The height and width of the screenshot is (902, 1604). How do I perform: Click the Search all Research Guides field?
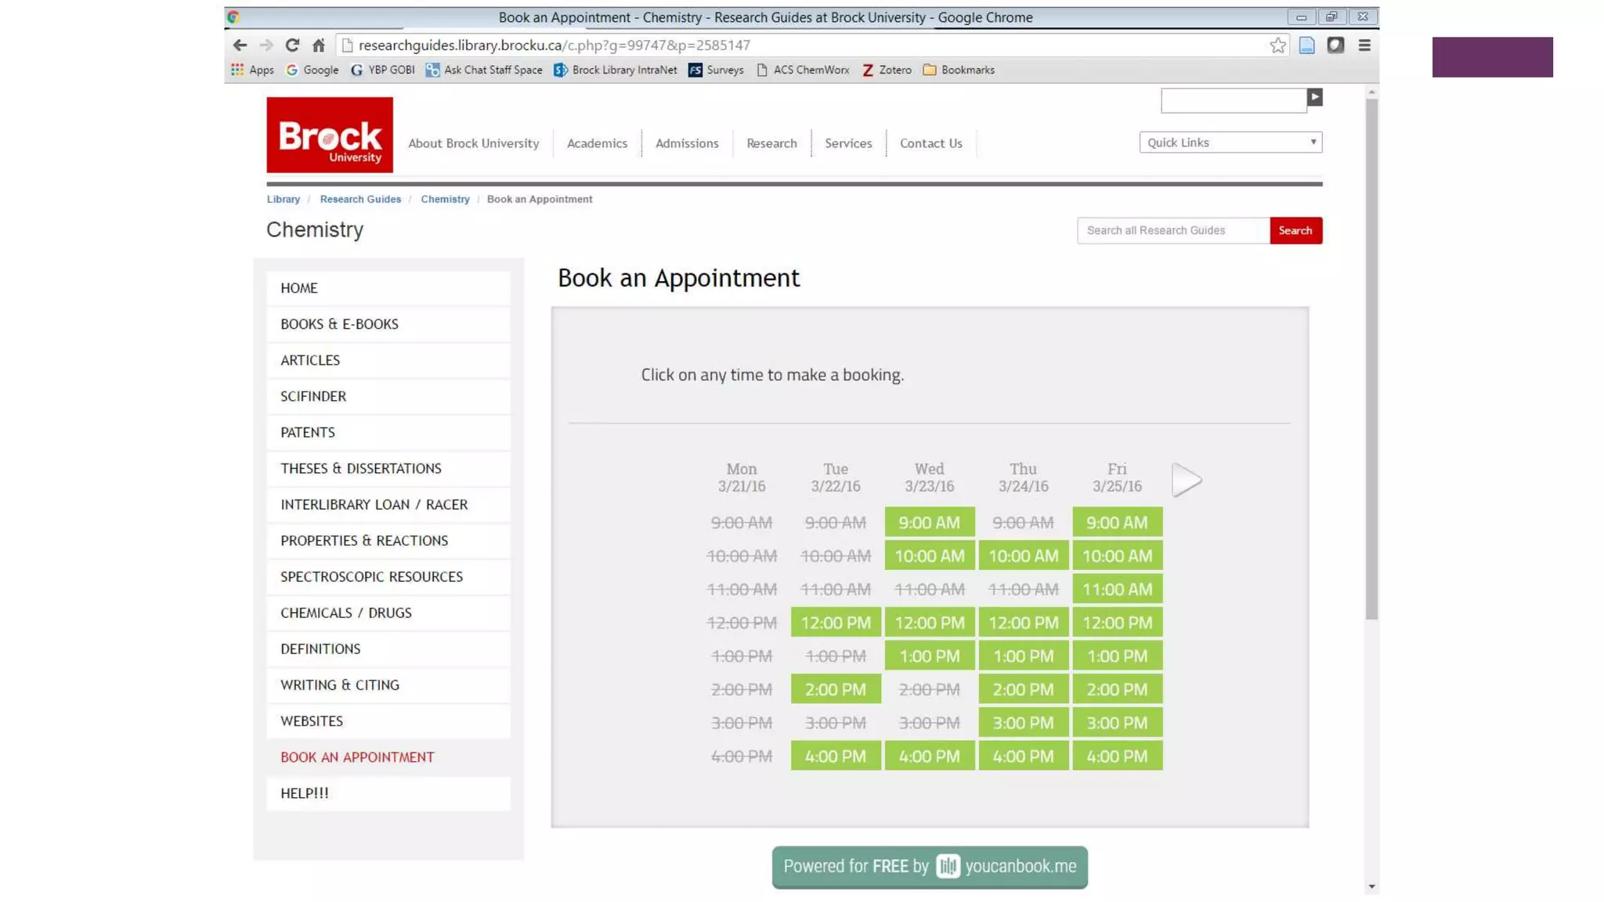[1172, 230]
